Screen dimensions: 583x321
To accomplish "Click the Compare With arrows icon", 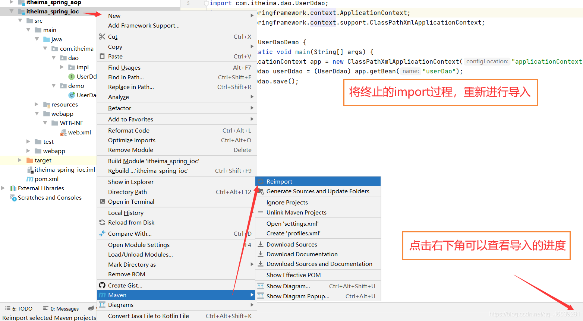I will point(102,233).
